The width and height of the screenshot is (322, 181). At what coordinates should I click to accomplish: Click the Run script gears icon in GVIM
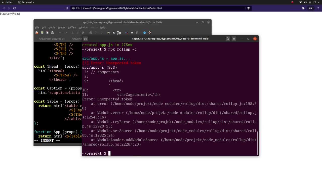[x=119, y=33]
